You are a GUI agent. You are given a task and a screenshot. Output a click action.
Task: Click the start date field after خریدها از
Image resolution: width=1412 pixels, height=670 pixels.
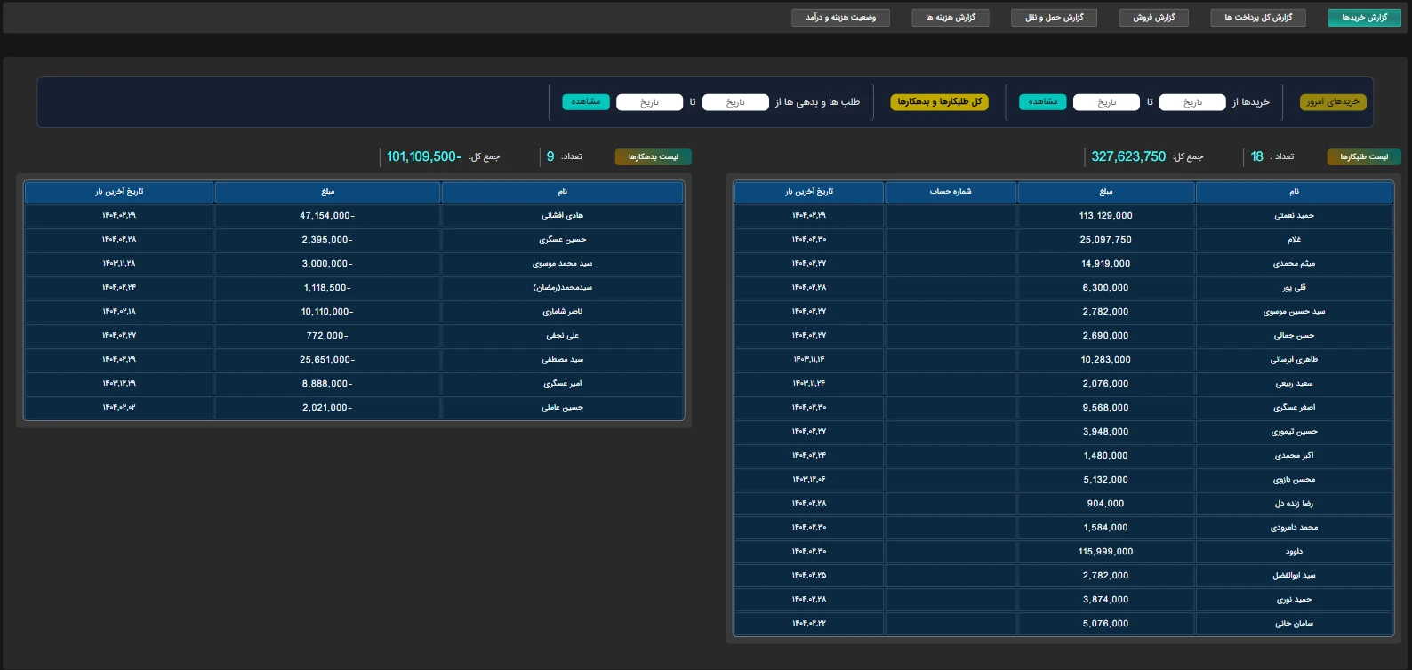[x=1192, y=102]
